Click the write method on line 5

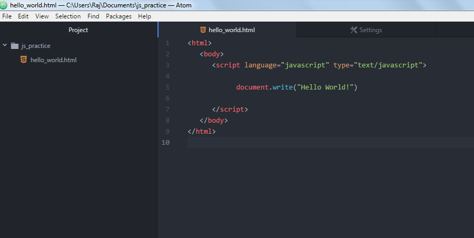click(x=283, y=87)
